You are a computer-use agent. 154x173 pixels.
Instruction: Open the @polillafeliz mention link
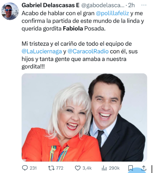(x=112, y=13)
